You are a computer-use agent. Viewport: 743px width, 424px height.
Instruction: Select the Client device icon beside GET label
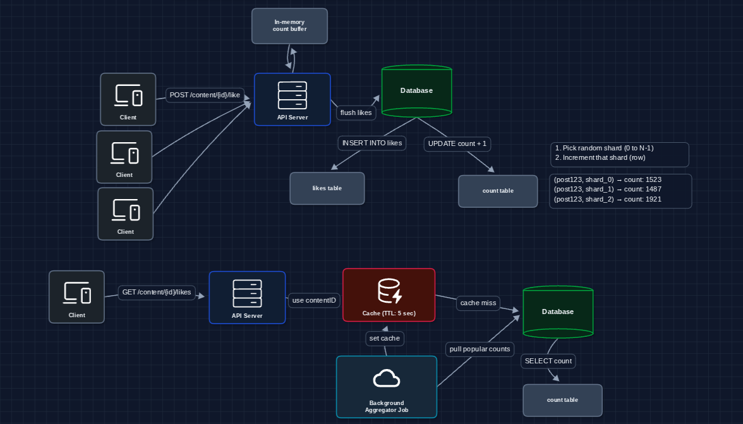[x=76, y=293]
